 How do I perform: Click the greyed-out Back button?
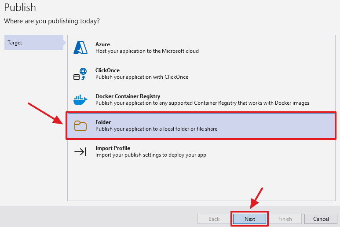coord(214,219)
